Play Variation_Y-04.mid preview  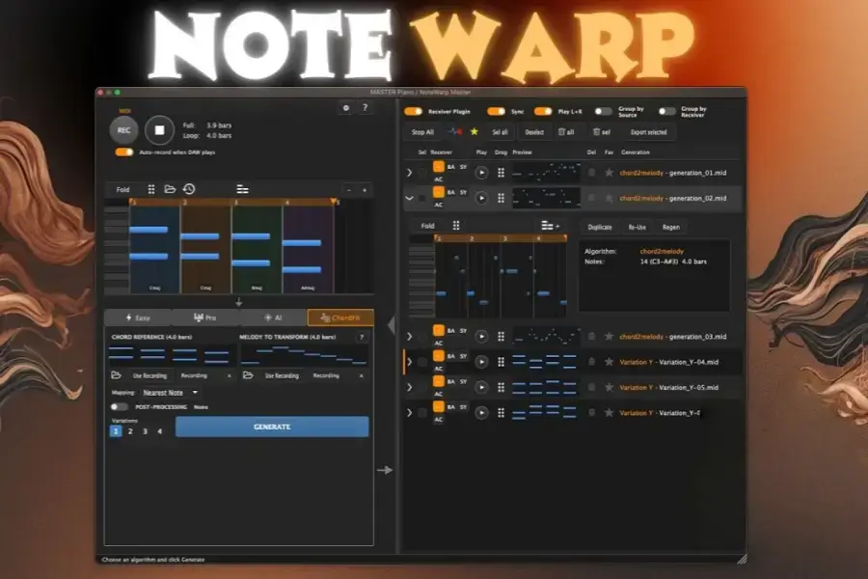coord(481,363)
